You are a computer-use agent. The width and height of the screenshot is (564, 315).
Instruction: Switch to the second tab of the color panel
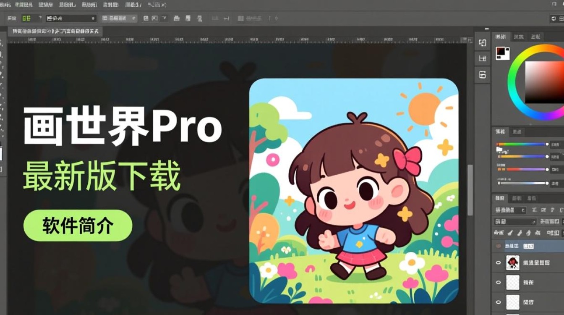click(519, 37)
